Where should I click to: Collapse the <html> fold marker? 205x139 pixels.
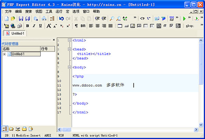69,40
